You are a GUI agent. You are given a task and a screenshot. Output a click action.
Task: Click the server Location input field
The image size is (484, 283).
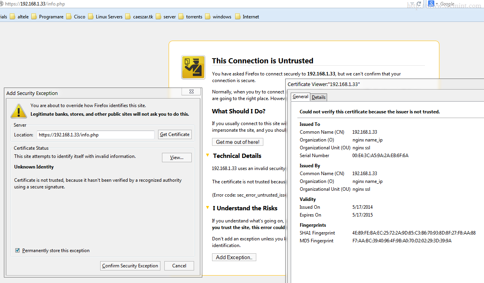pyautogui.click(x=95, y=135)
